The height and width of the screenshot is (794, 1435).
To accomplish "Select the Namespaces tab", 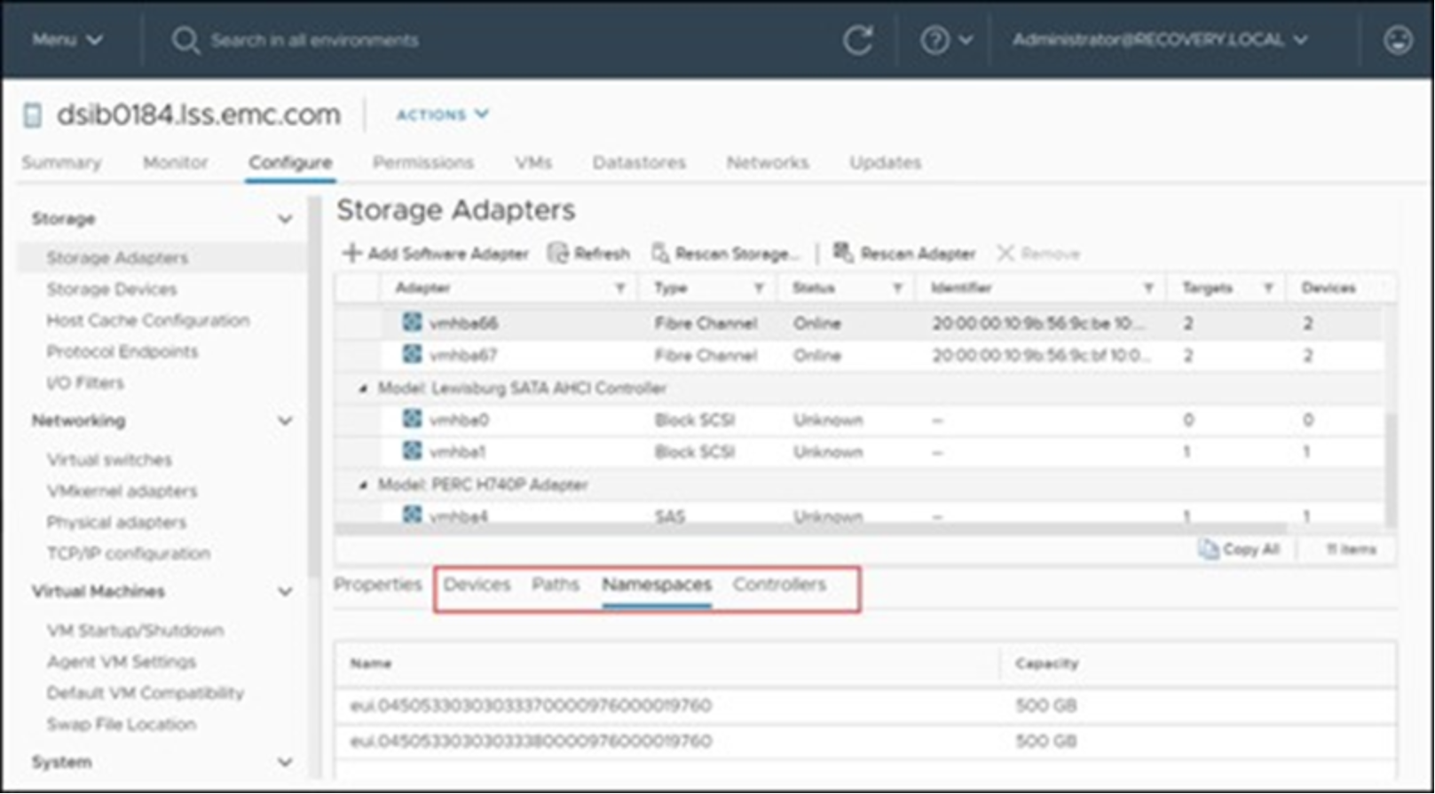I will point(657,585).
